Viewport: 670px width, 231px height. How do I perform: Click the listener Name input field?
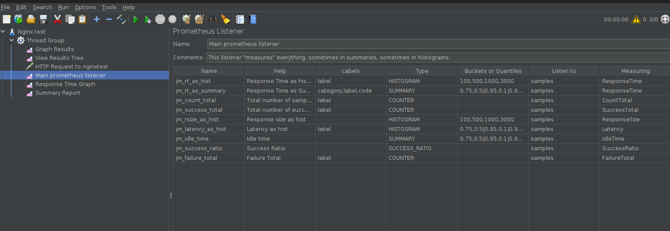[438, 44]
